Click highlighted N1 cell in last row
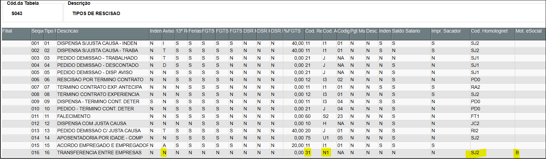The width and height of the screenshot is (546, 159). pyautogui.click(x=326, y=152)
